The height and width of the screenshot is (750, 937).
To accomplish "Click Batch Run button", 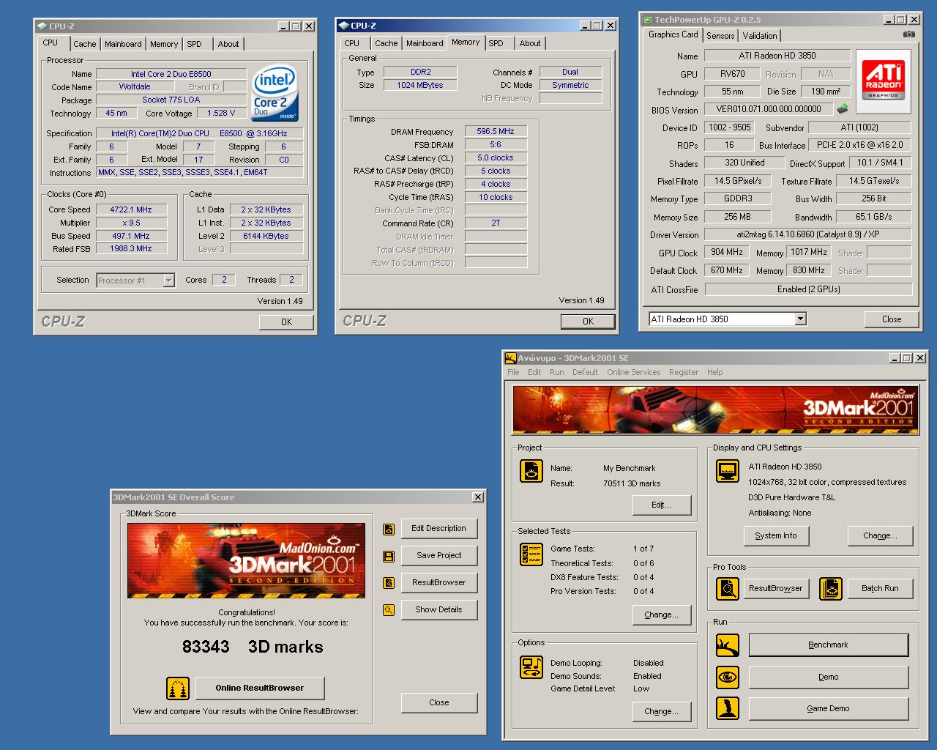I will [881, 588].
